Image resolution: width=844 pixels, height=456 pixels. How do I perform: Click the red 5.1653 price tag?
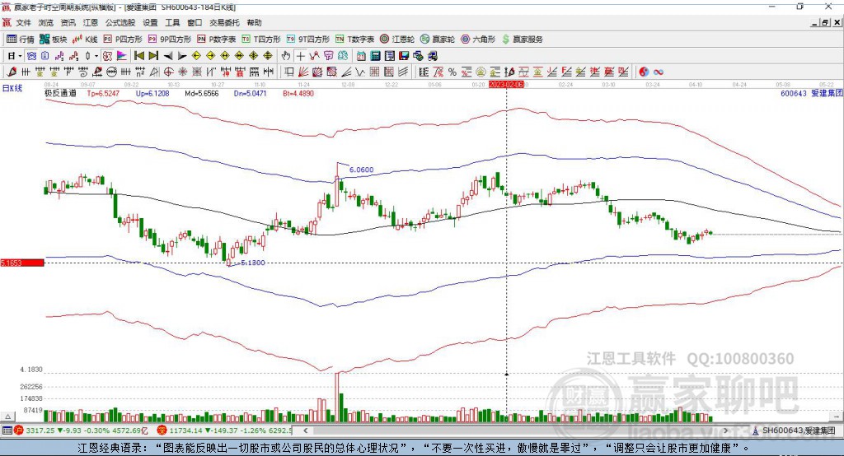[x=22, y=263]
